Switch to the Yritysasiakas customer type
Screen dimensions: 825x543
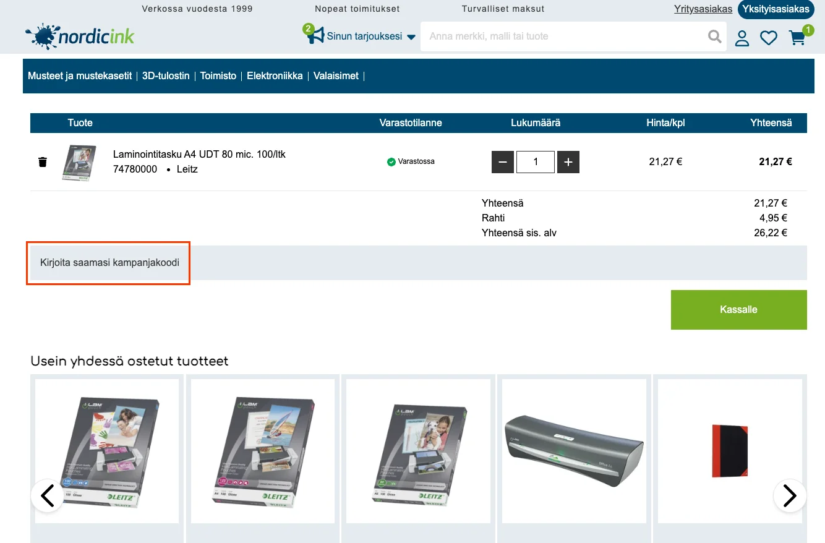(x=703, y=9)
